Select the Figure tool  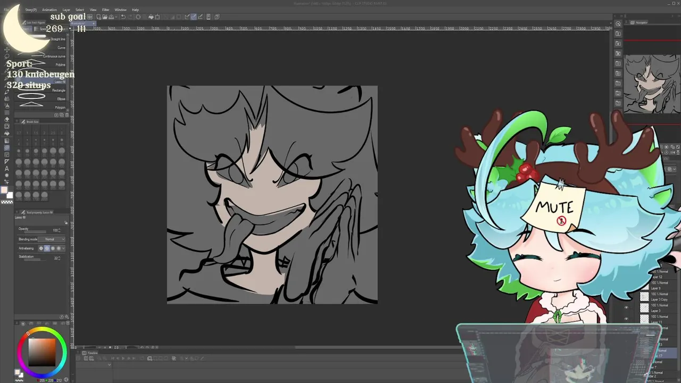(6, 147)
